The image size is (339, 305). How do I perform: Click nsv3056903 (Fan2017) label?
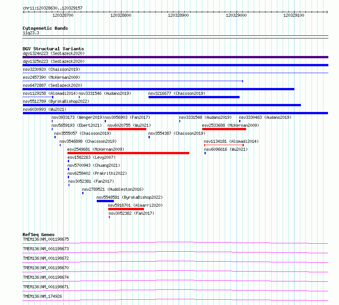point(127,117)
